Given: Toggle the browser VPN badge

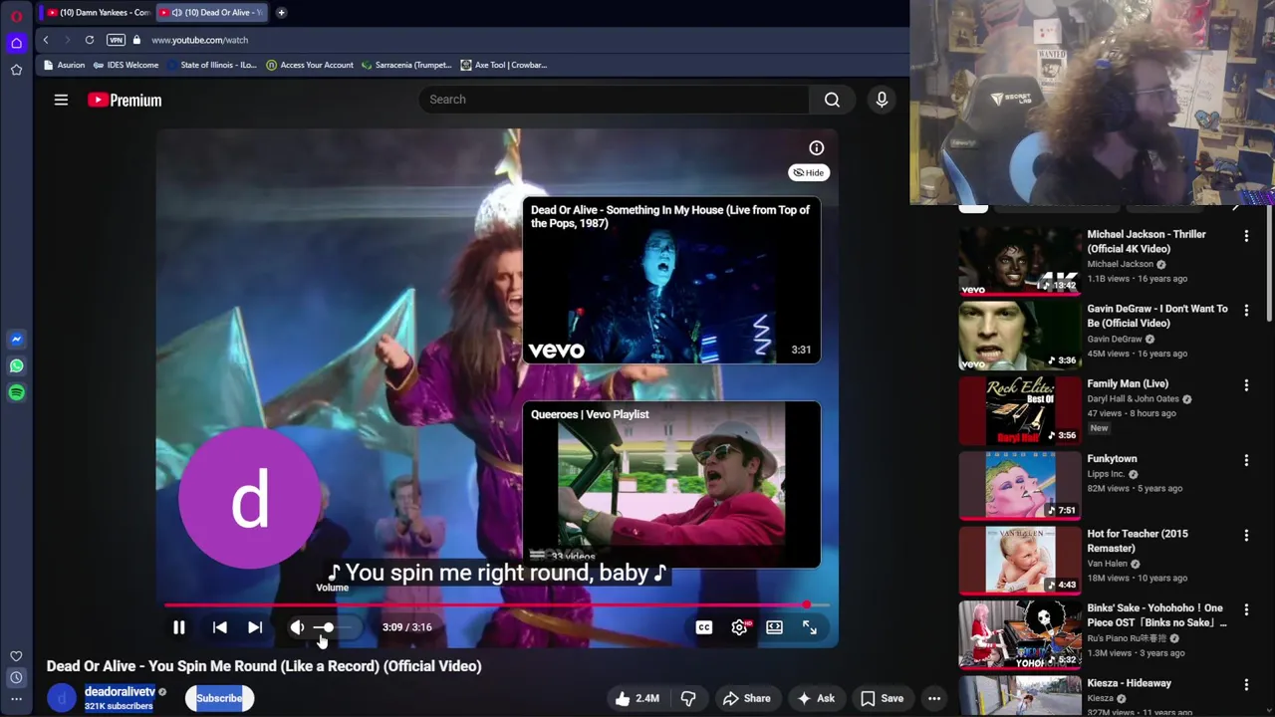Looking at the screenshot, I should pyautogui.click(x=116, y=40).
